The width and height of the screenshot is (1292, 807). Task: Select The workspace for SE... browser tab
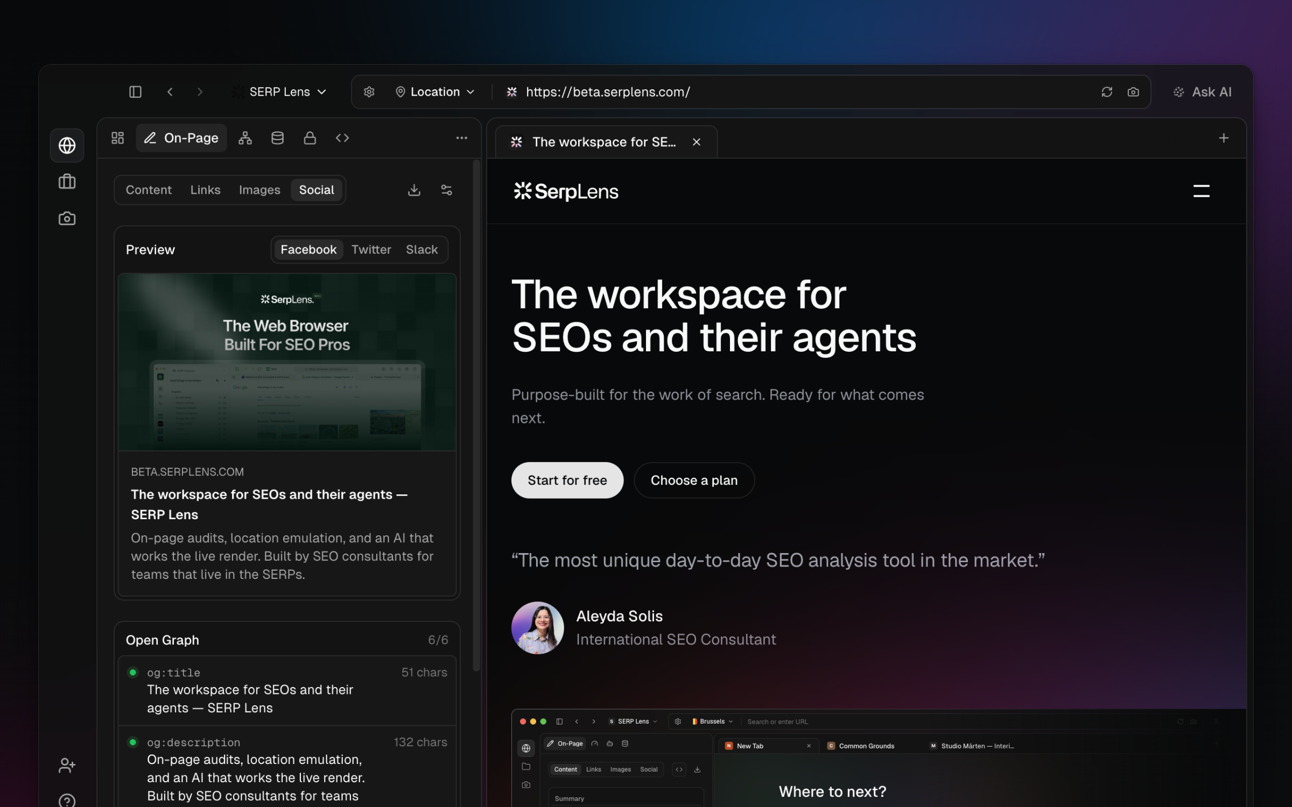[x=606, y=142]
